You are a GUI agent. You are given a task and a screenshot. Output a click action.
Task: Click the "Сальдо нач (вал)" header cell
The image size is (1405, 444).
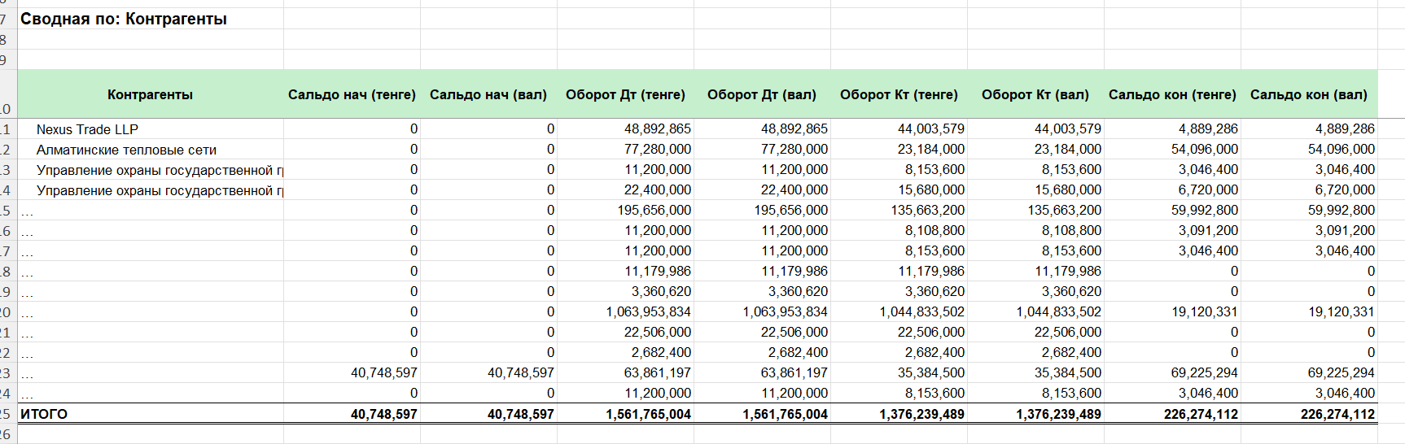(488, 94)
